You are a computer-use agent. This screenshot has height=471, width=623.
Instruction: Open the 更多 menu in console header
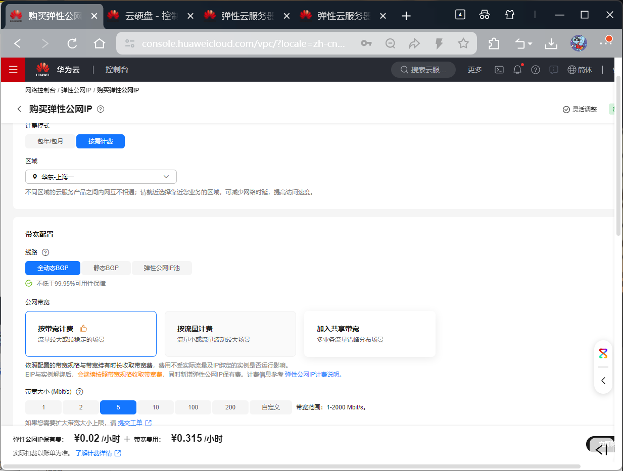[475, 70]
